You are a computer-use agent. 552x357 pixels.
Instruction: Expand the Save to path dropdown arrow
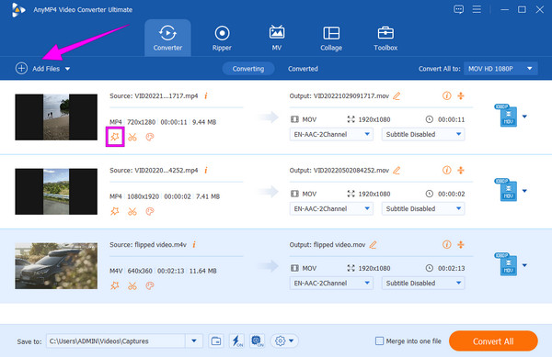pos(194,340)
